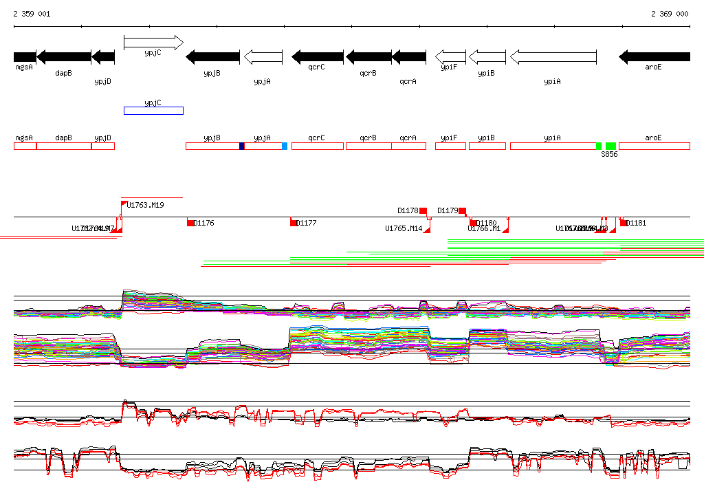Select the long white ypiA gene arrow
Viewport: 704px width, 491px height.
click(553, 57)
